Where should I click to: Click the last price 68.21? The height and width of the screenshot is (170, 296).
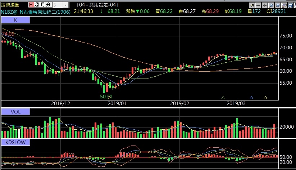[x=114, y=12]
